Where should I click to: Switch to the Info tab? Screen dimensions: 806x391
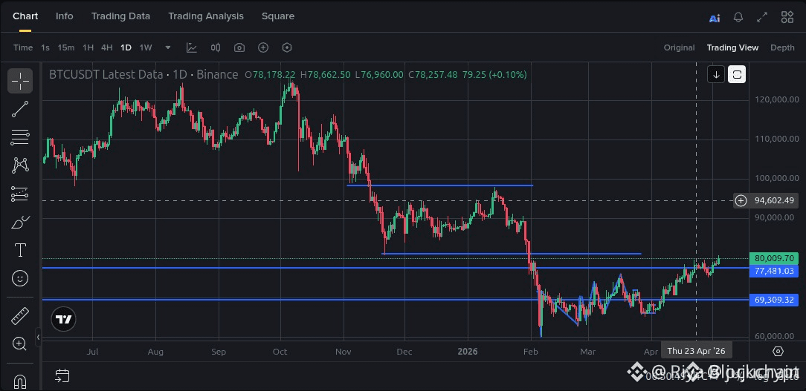[x=64, y=16]
